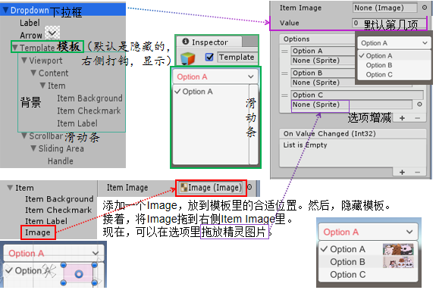
Task: Click None (Sprite) under Option A
Action: pyautogui.click(x=322, y=61)
